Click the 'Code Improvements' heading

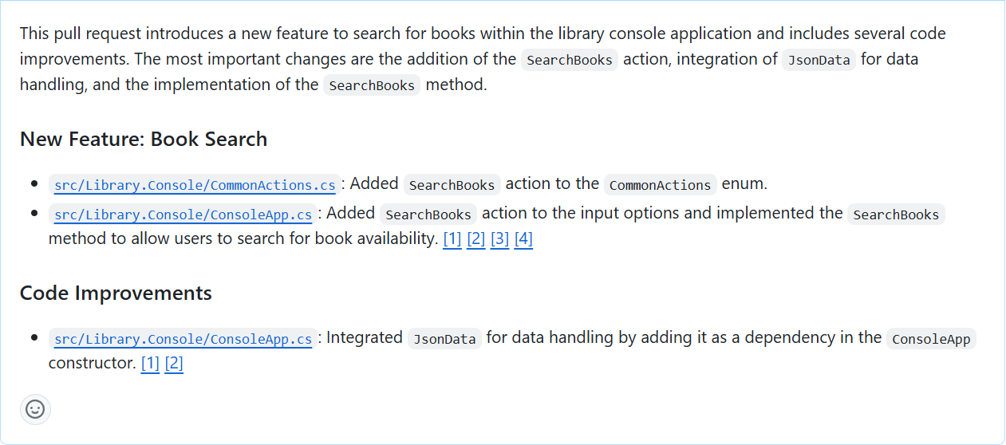click(x=116, y=293)
